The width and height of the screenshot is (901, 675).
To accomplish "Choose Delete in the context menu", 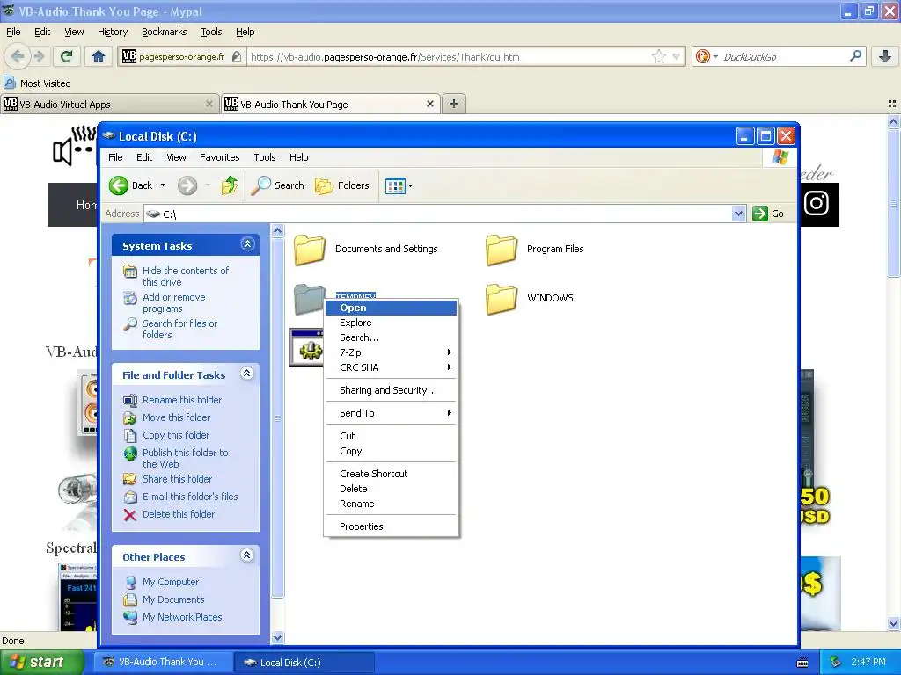I will click(392, 489).
